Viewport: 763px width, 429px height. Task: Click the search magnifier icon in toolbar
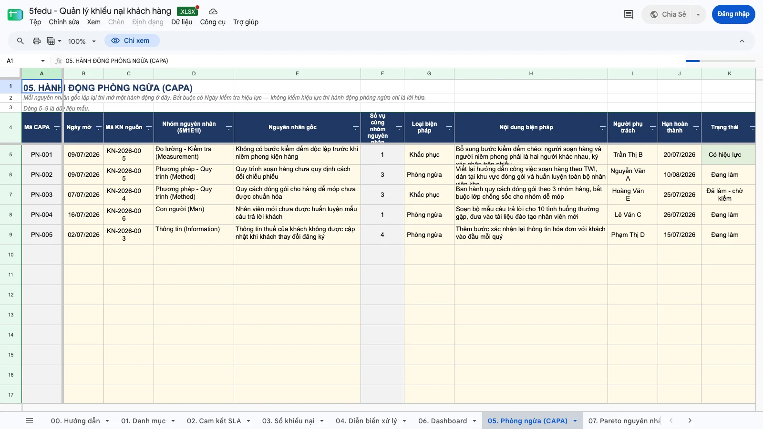coord(21,41)
